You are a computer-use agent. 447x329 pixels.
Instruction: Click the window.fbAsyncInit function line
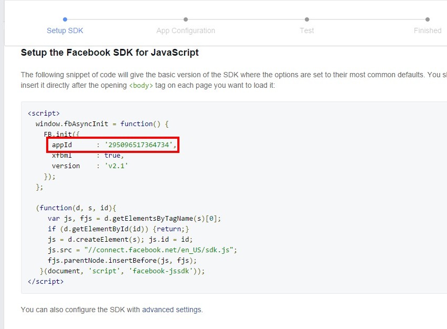102,124
